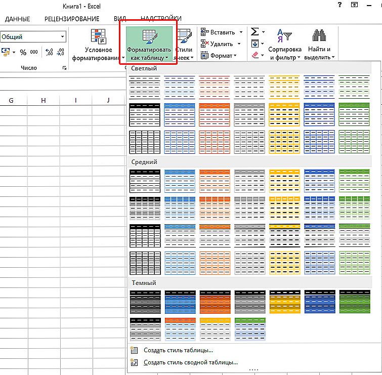The image size is (382, 375).
Task: Open the Format (Формат) dropdown
Action: [x=236, y=56]
